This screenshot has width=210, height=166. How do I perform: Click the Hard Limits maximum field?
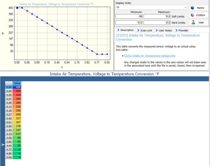tap(157, 23)
